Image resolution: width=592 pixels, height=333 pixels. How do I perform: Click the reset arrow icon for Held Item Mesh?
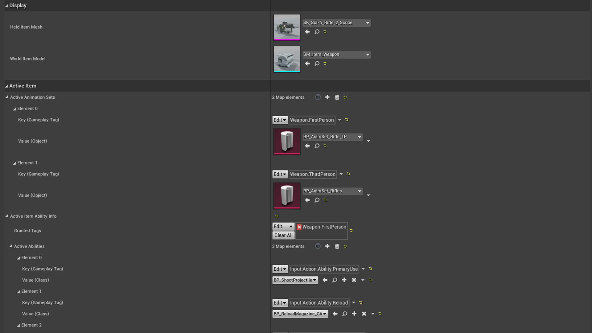[x=325, y=32]
